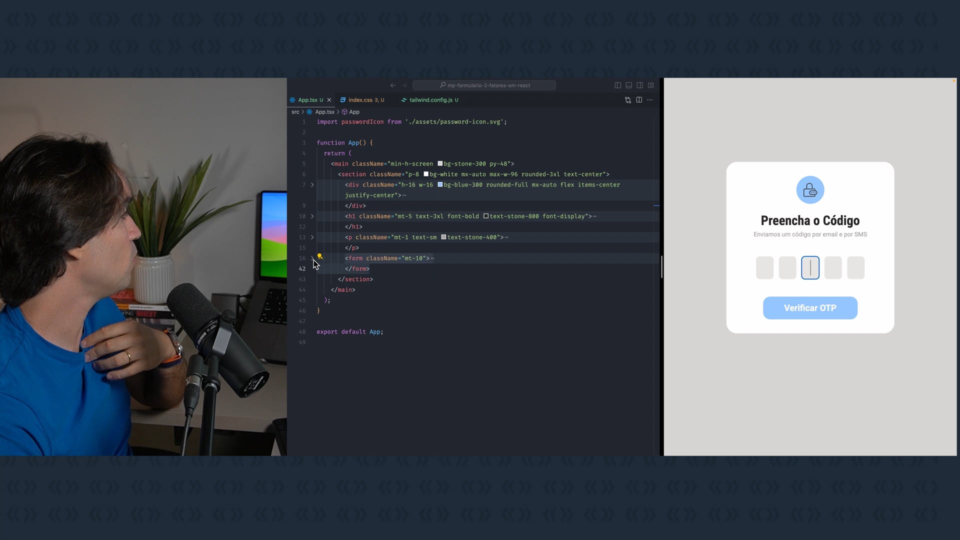
Task: Click the first OTP digit input
Action: click(x=764, y=268)
